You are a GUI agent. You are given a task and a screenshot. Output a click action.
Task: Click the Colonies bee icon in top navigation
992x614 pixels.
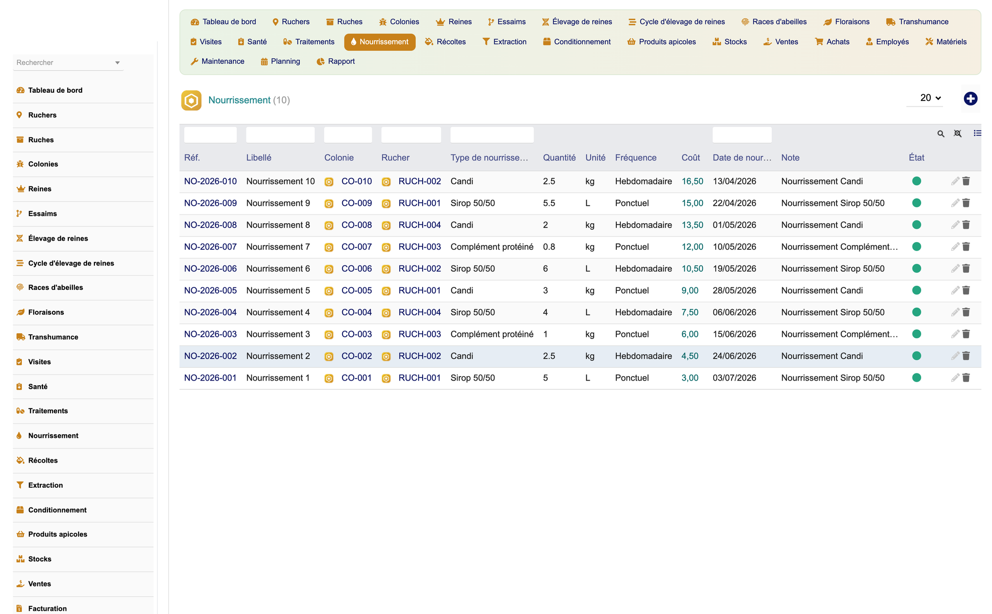tap(383, 22)
